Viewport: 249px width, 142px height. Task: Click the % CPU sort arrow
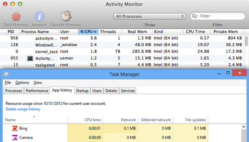(95, 32)
